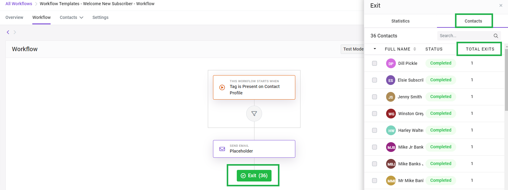Open the Overview tab

(x=14, y=17)
